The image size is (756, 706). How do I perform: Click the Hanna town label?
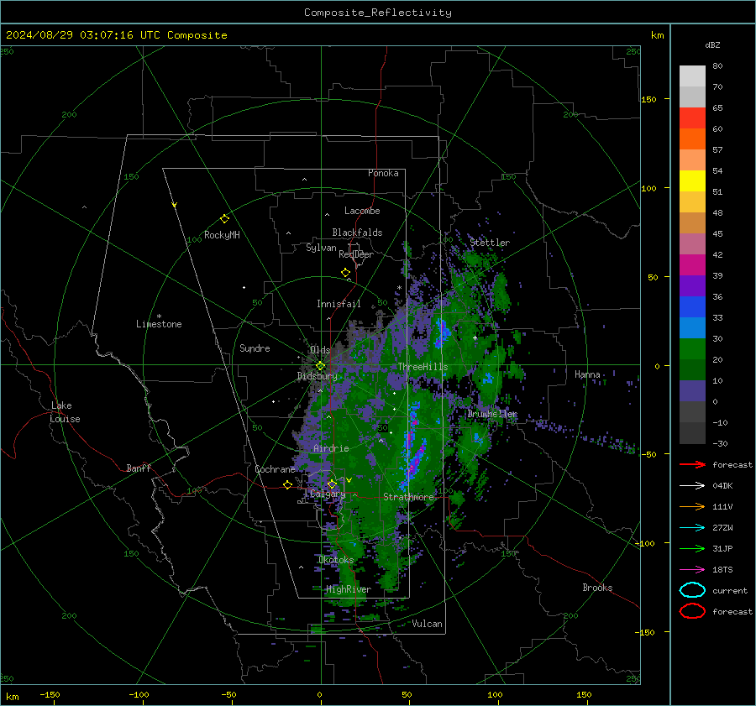pos(587,374)
